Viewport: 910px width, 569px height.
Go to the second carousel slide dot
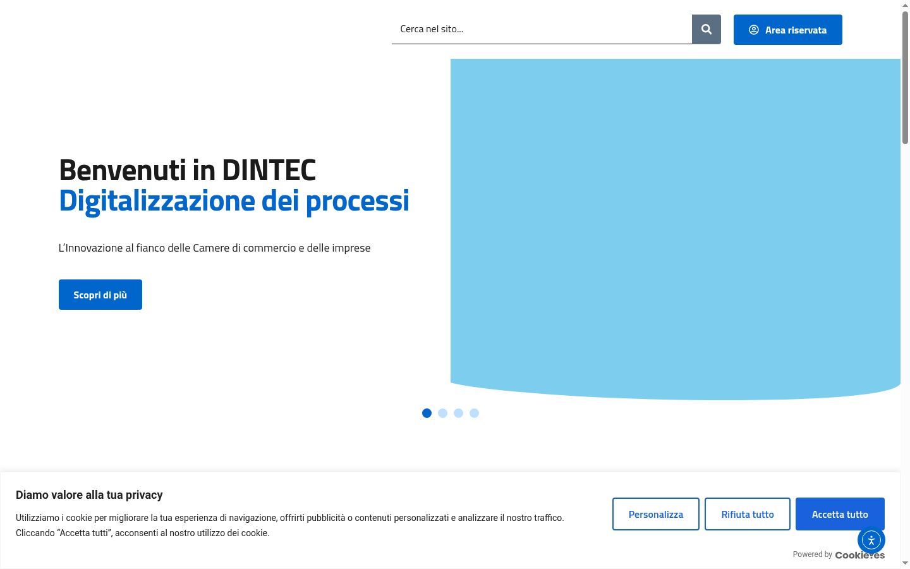(x=442, y=413)
